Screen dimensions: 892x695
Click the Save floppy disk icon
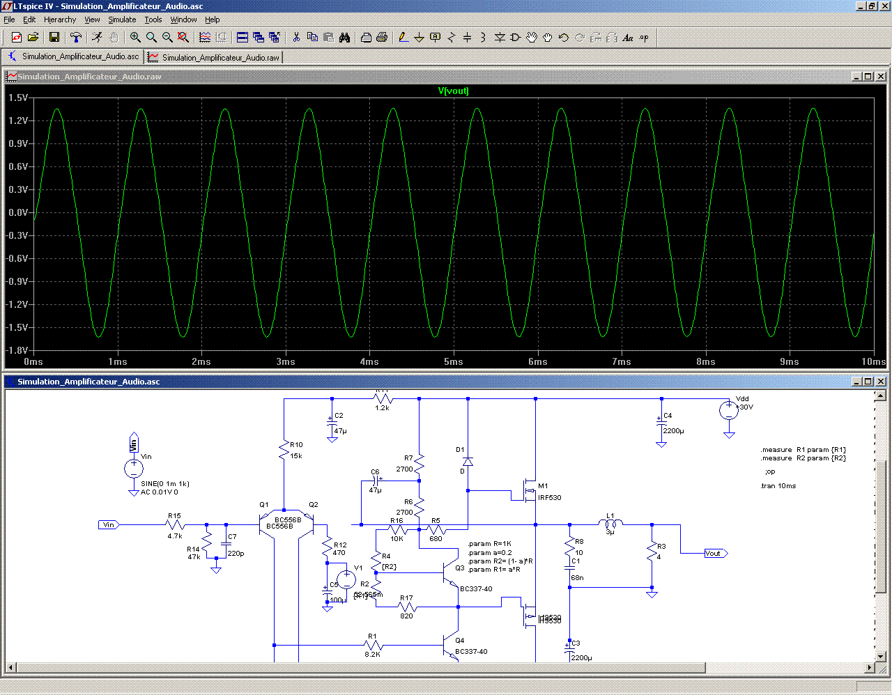coord(54,38)
